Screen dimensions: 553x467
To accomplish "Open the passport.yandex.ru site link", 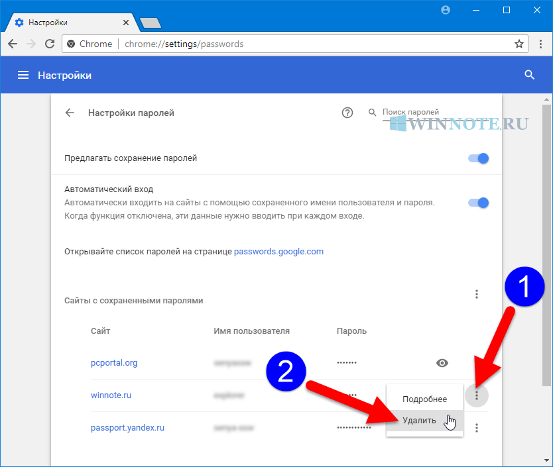I will pos(127,427).
